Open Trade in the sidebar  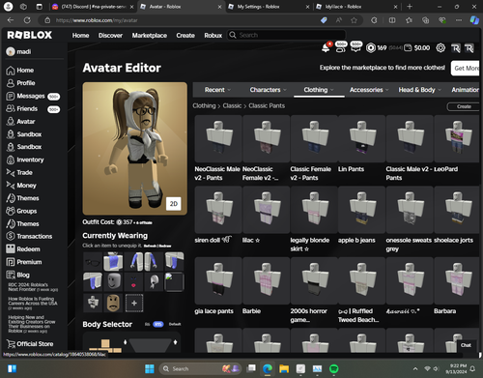coord(19,172)
